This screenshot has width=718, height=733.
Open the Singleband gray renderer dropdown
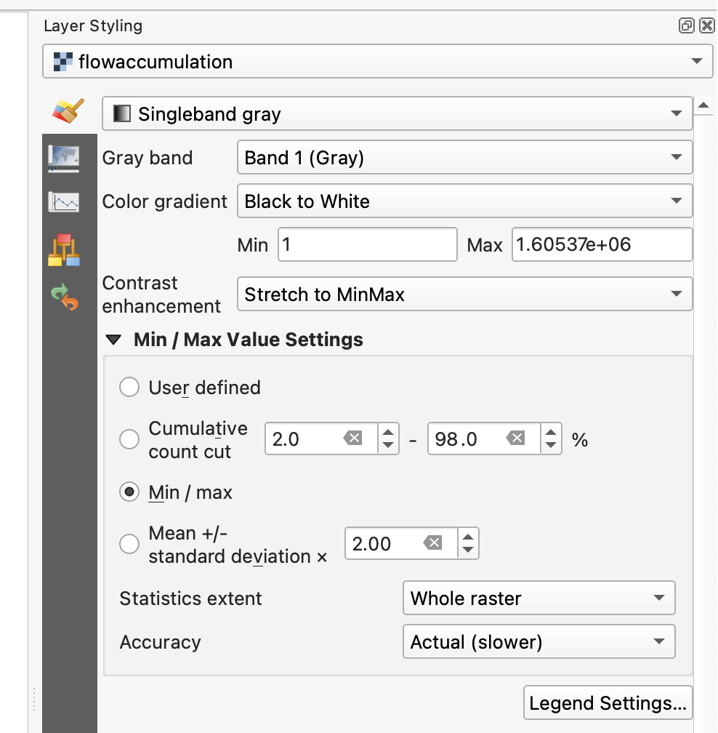[397, 114]
